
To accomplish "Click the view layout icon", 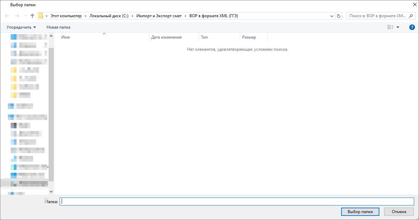I will coord(390,27).
